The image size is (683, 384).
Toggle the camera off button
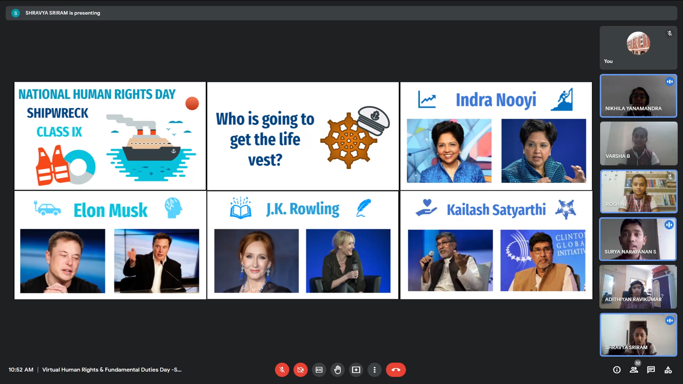click(300, 370)
